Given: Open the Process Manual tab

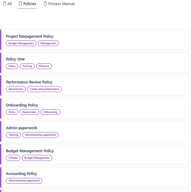Looking at the screenshot, I should (59, 4).
